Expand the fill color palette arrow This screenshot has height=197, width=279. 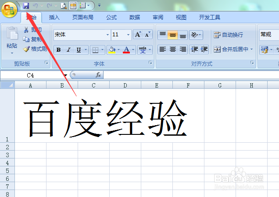click(x=119, y=50)
